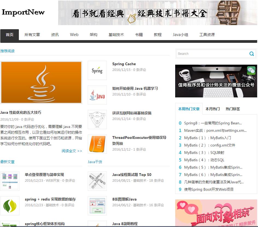Open 单点登录原理与简单实现 article
This screenshot has width=258, height=227.
pos(45,175)
